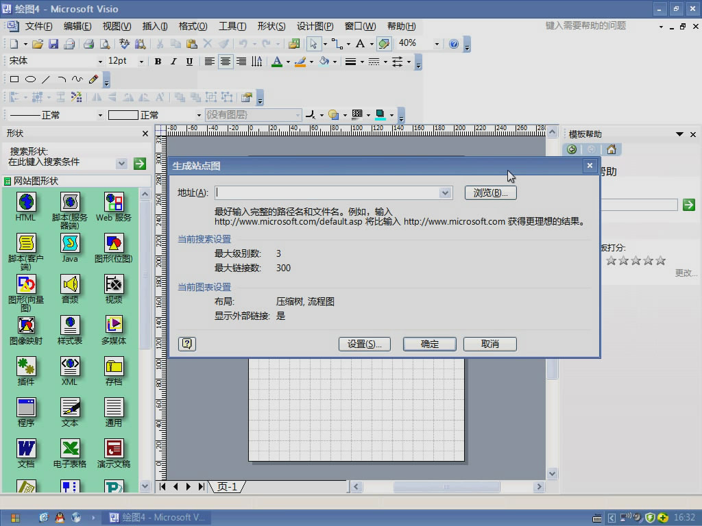Image resolution: width=702 pixels, height=526 pixels.
Task: Go home in the 模板帮助 pane
Action: point(611,149)
